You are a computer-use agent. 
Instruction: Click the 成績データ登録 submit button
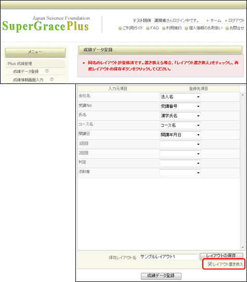(161, 276)
